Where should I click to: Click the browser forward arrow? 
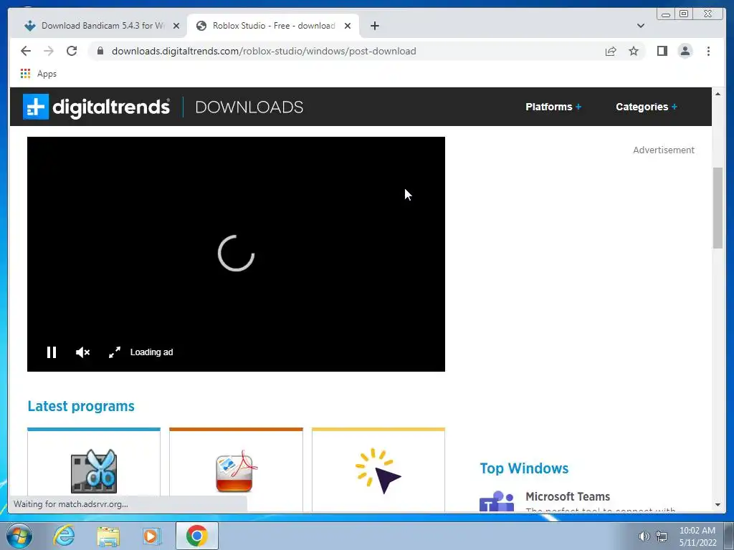pyautogui.click(x=49, y=51)
